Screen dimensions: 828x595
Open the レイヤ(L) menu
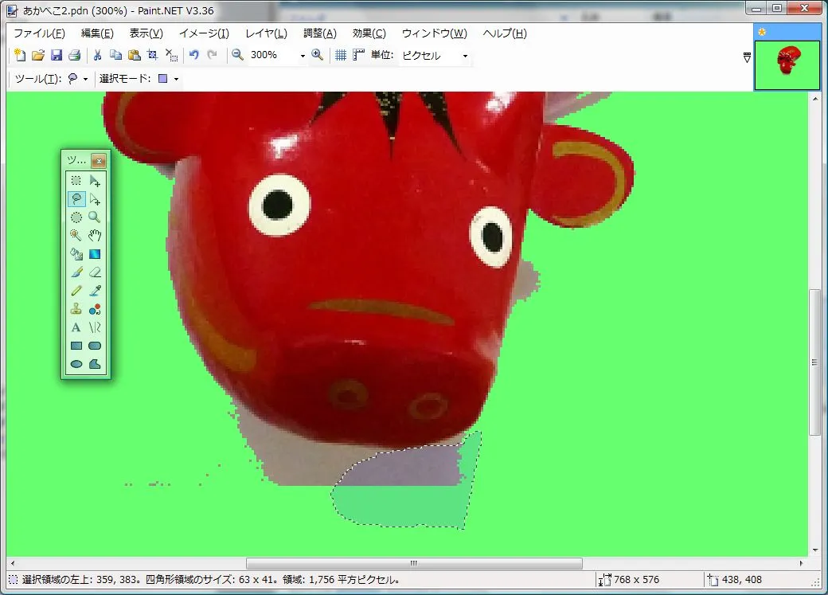266,33
